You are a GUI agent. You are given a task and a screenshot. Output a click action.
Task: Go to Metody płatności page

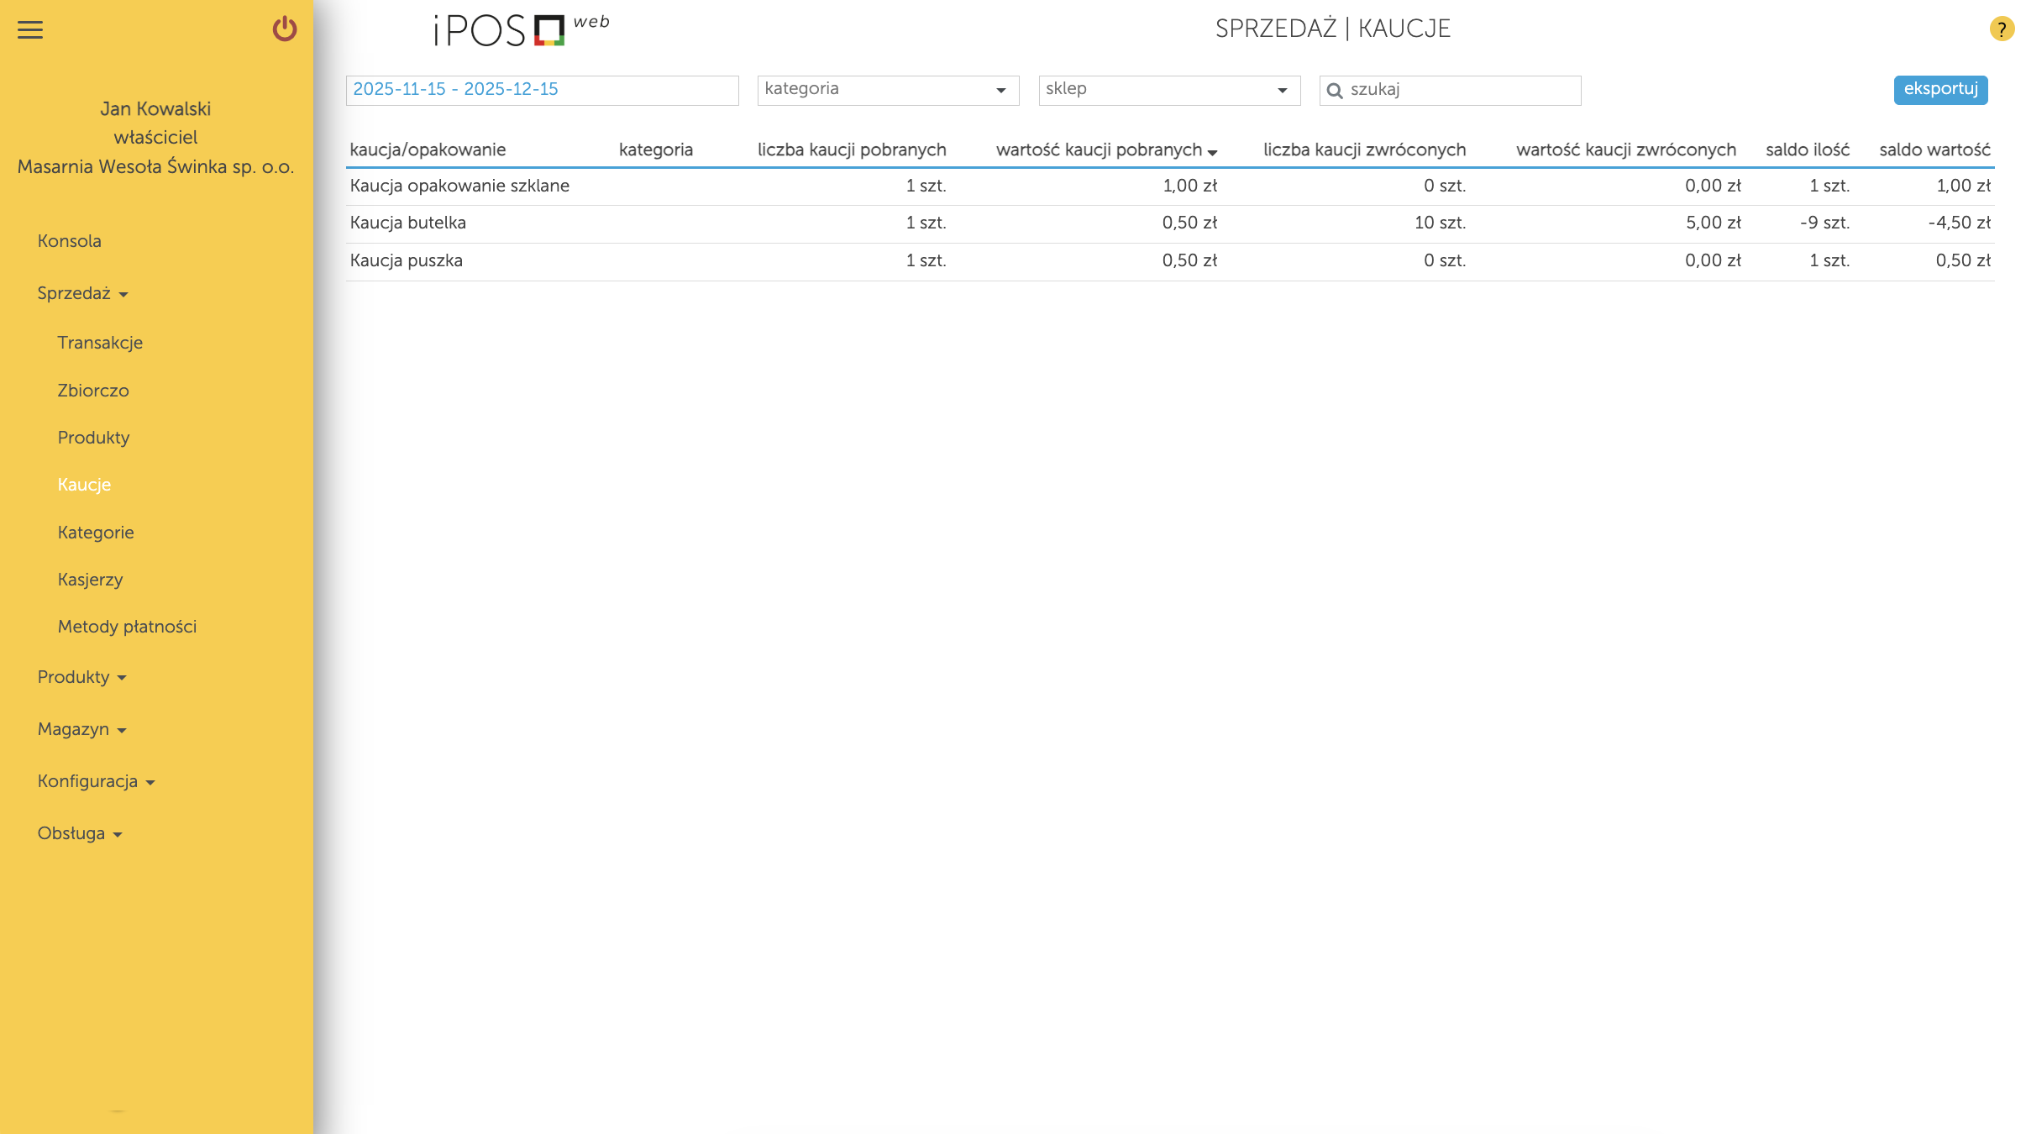127,627
